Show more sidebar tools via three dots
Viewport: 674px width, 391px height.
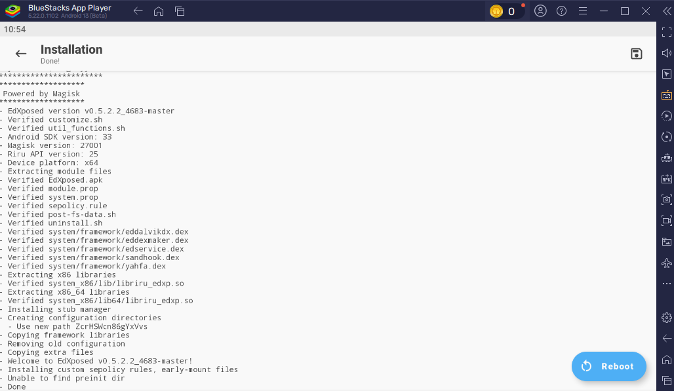coord(667,284)
